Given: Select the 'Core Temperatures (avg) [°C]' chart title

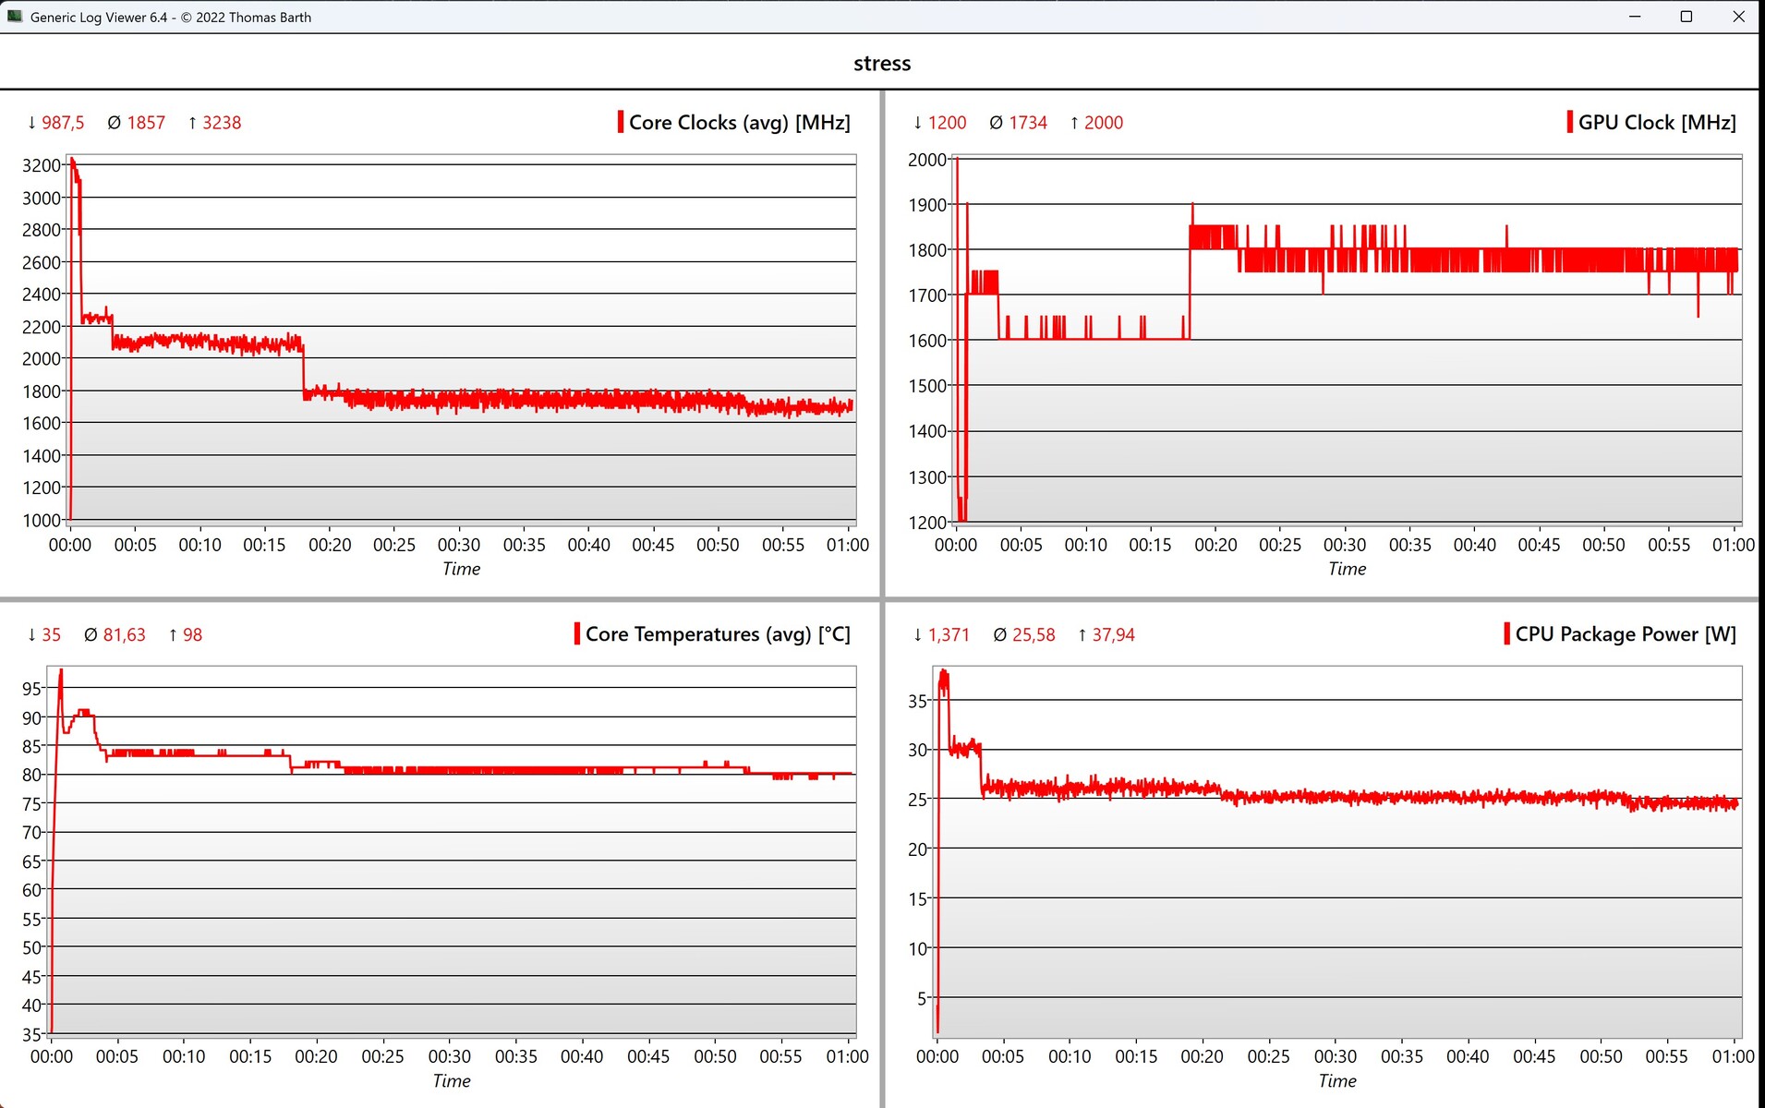Looking at the screenshot, I should pos(718,634).
